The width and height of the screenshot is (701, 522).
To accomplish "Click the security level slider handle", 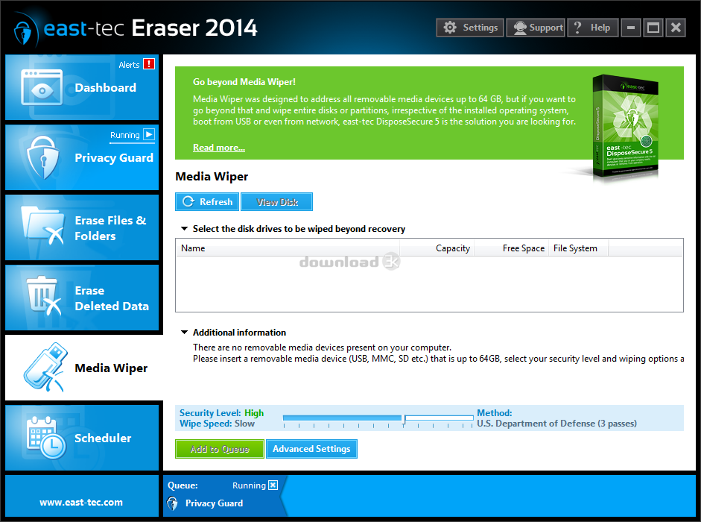I will [x=405, y=419].
